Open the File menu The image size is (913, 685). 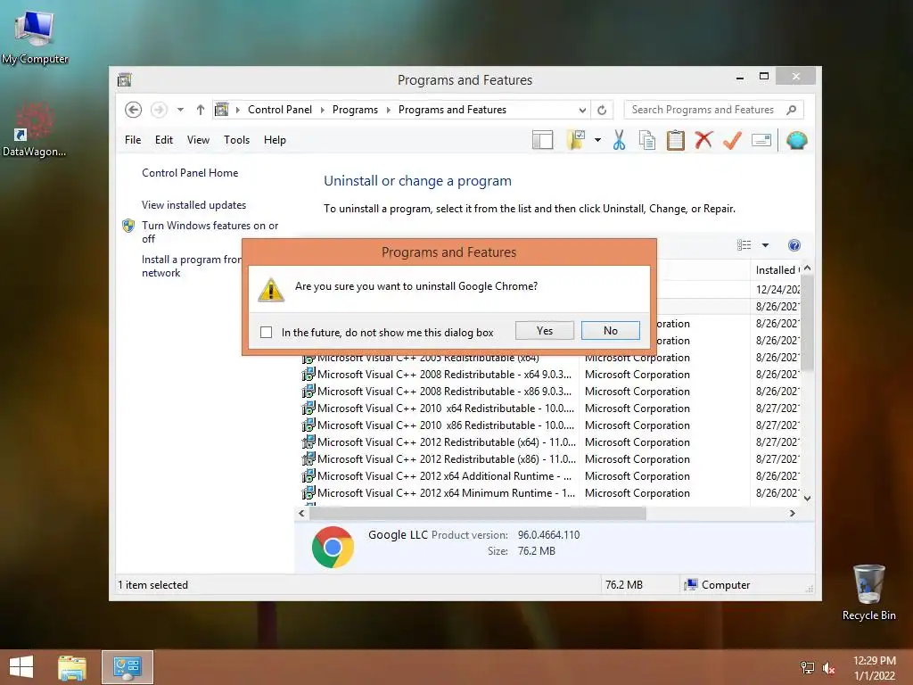[133, 140]
